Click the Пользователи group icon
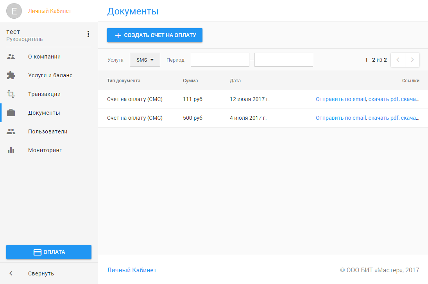 (11, 131)
